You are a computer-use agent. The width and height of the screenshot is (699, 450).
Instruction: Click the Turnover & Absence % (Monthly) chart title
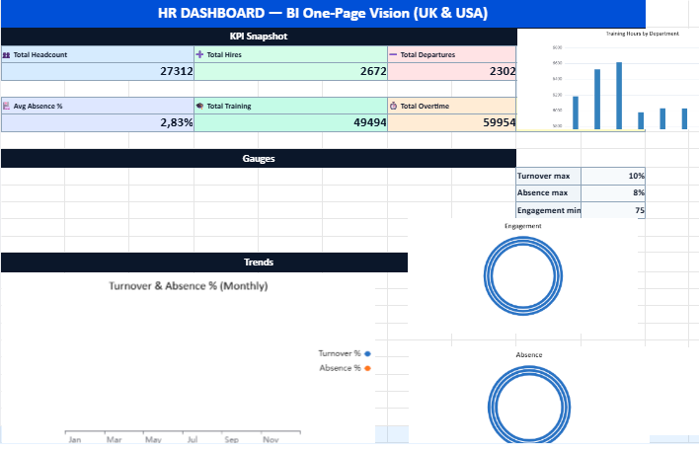(x=188, y=285)
